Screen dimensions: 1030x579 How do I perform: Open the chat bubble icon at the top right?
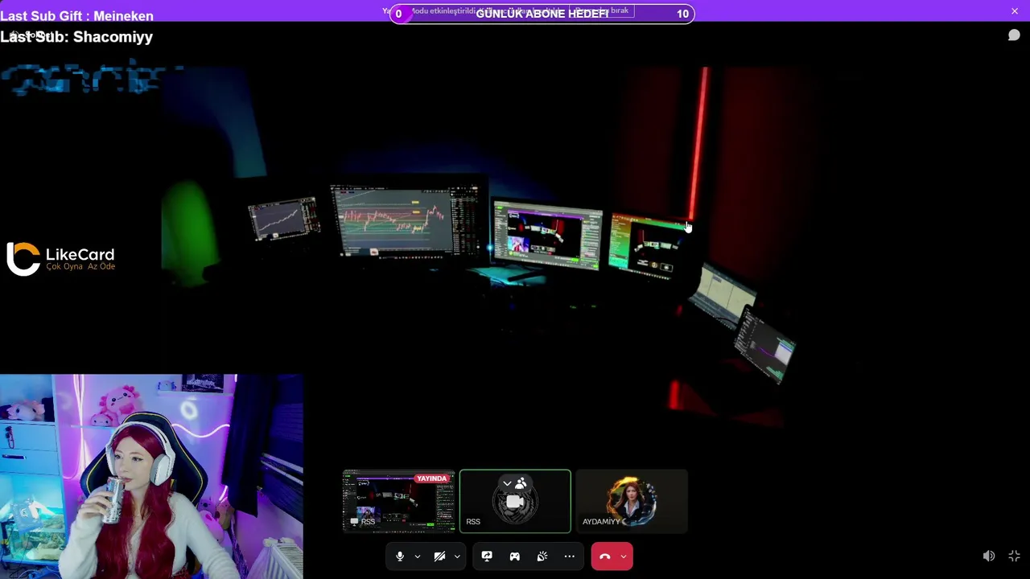1014,35
